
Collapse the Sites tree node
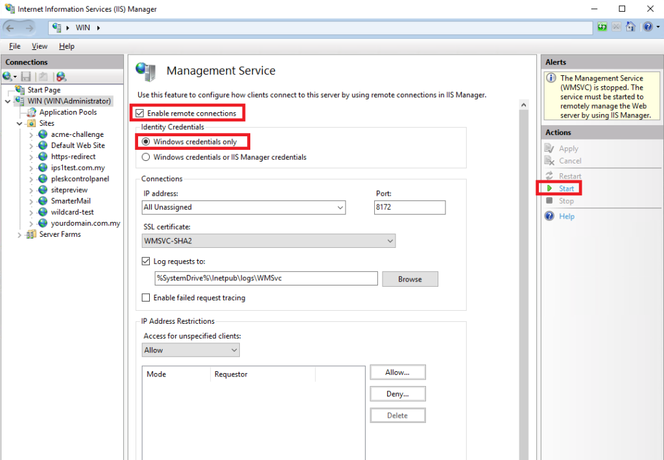[x=19, y=123]
